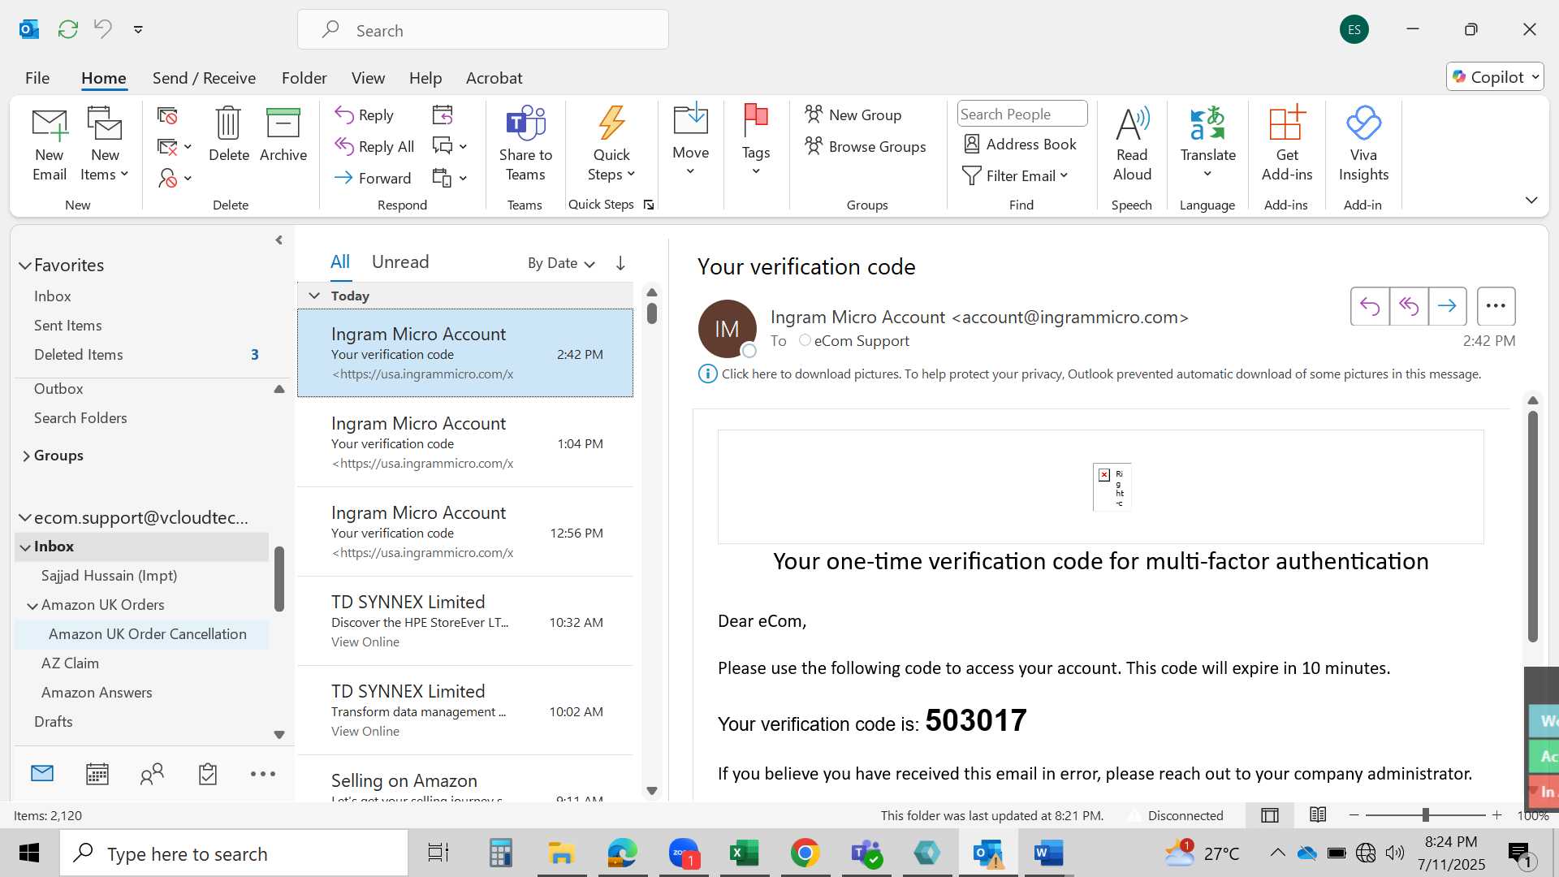Show Unread messages only
The image size is (1559, 877).
(400, 261)
